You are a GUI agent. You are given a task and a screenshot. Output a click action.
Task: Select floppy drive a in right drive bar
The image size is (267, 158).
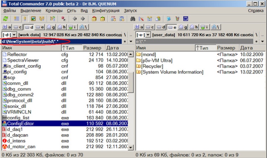[x=139, y=27]
